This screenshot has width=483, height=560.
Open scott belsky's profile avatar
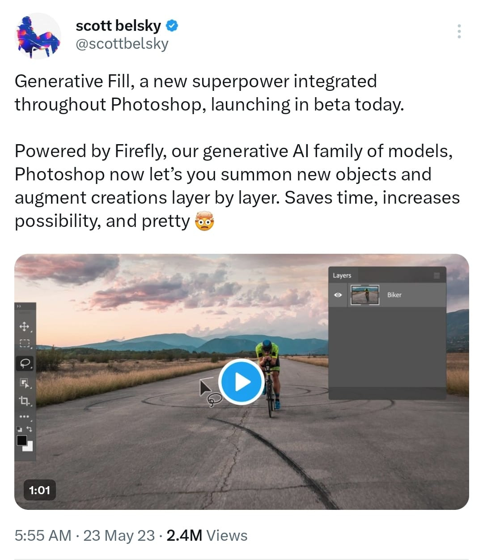pyautogui.click(x=38, y=37)
